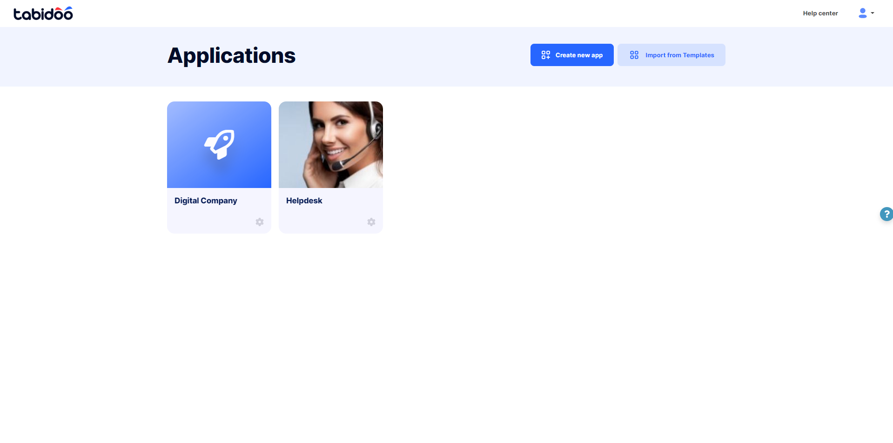The image size is (893, 443).
Task: Click empty footer area of Digital Company card
Action: 209,221
